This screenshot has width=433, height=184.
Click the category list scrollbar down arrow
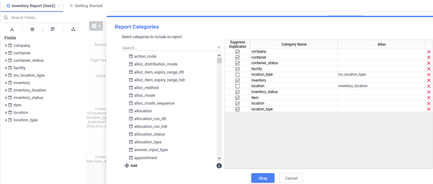(219, 158)
